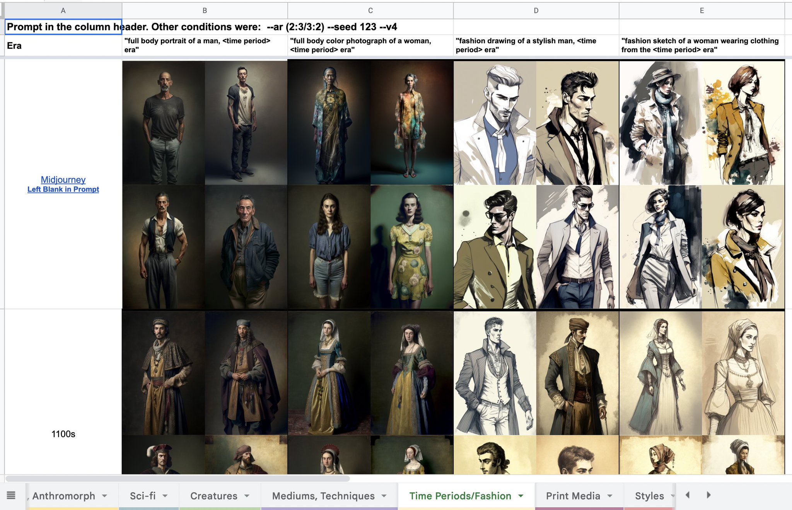Open Sci-fi tab dropdown arrow
This screenshot has width=792, height=510.
[165, 496]
